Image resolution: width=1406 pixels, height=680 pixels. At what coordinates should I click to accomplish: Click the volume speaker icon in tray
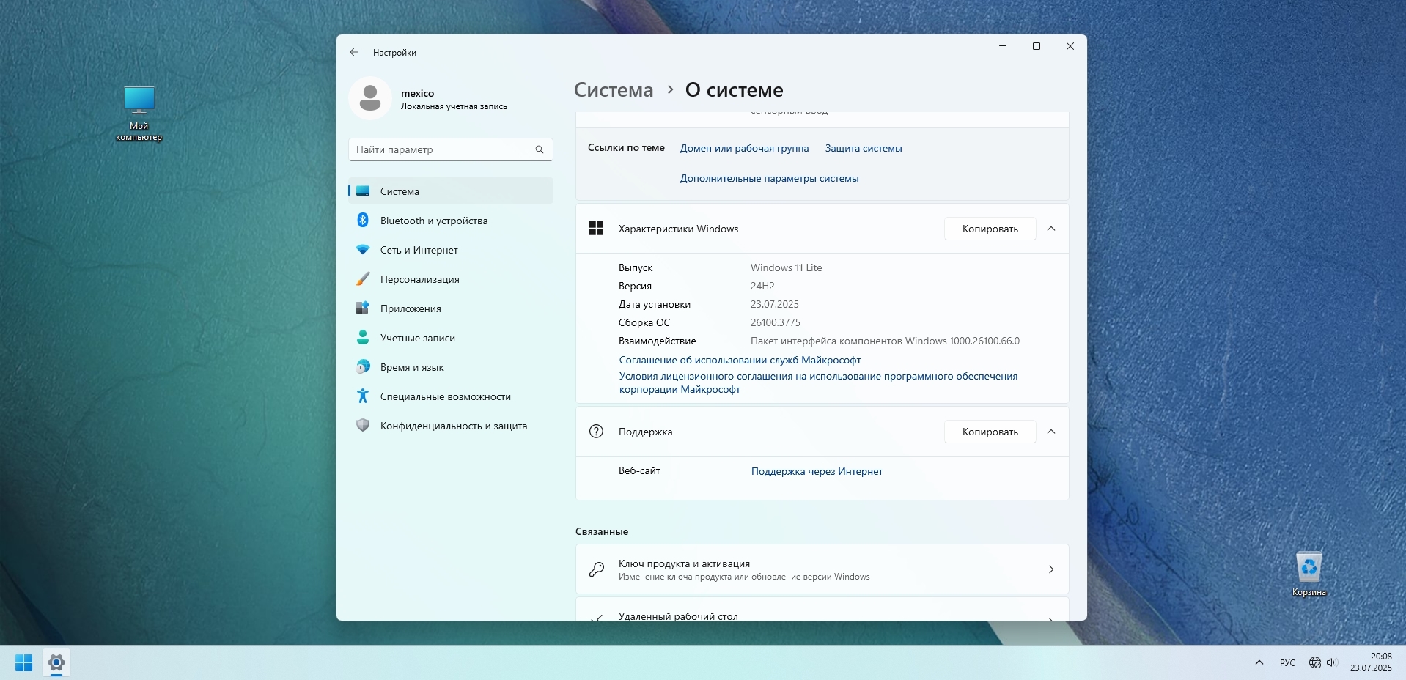pyautogui.click(x=1332, y=662)
